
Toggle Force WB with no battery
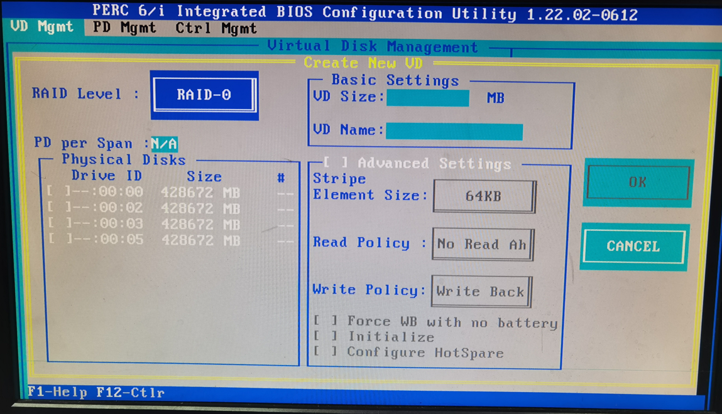pos(325,321)
